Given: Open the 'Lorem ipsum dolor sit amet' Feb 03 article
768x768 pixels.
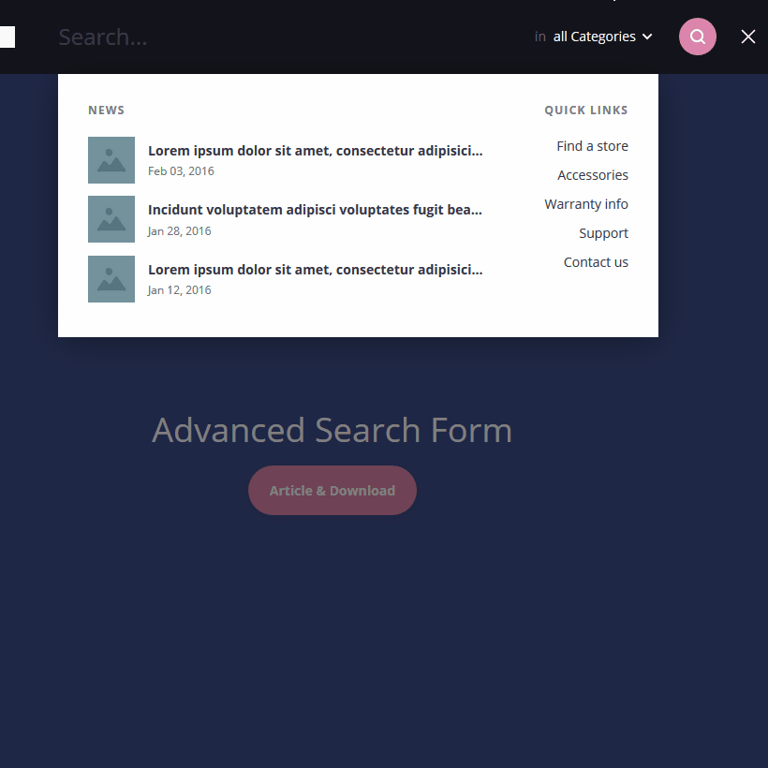Looking at the screenshot, I should [315, 150].
